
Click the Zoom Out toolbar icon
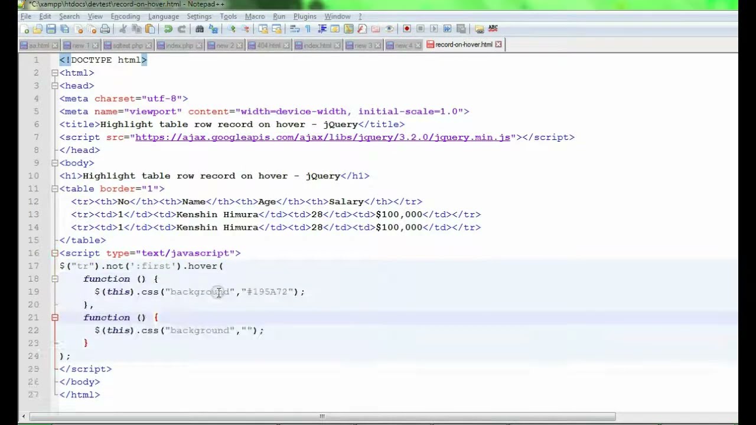point(245,29)
